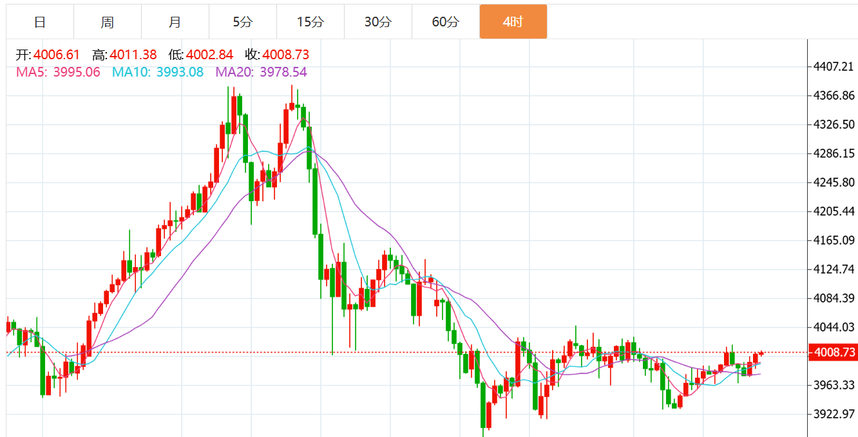The width and height of the screenshot is (858, 437).
Task: Select the 周 weekly chart tab
Action: tap(108, 22)
